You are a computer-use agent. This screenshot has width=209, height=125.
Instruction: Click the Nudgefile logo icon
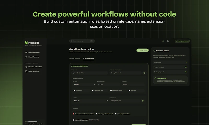pos(26,43)
